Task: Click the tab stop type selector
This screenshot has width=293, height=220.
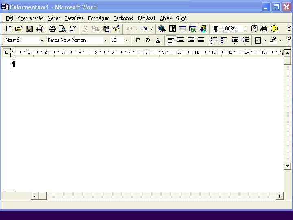Action: point(7,53)
